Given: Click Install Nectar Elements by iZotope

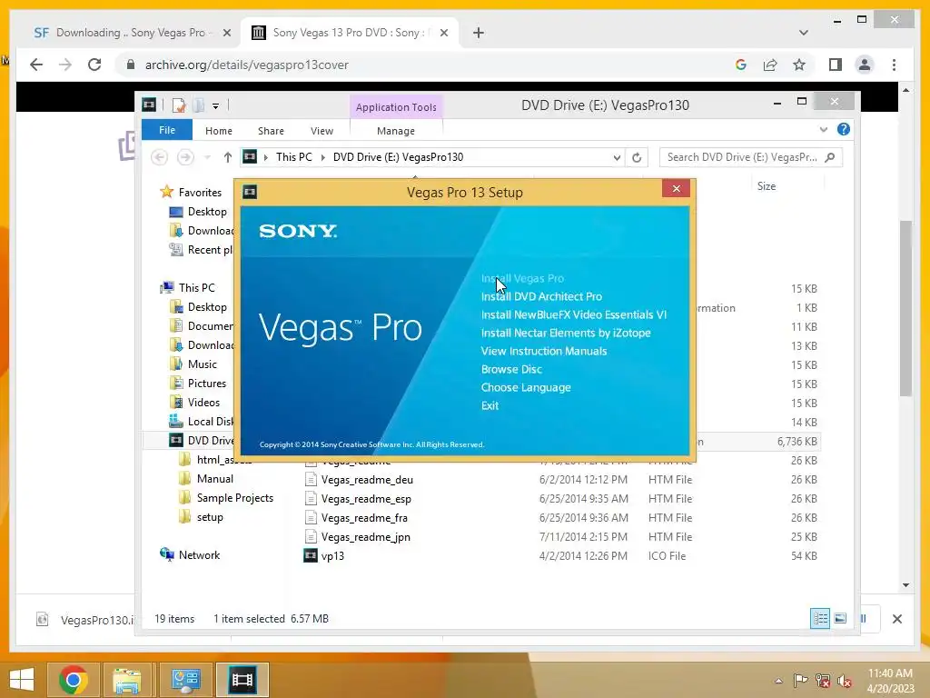Looking at the screenshot, I should pyautogui.click(x=566, y=333).
